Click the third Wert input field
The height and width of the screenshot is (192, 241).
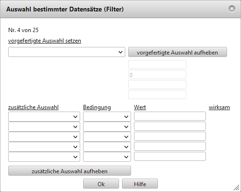point(170,136)
